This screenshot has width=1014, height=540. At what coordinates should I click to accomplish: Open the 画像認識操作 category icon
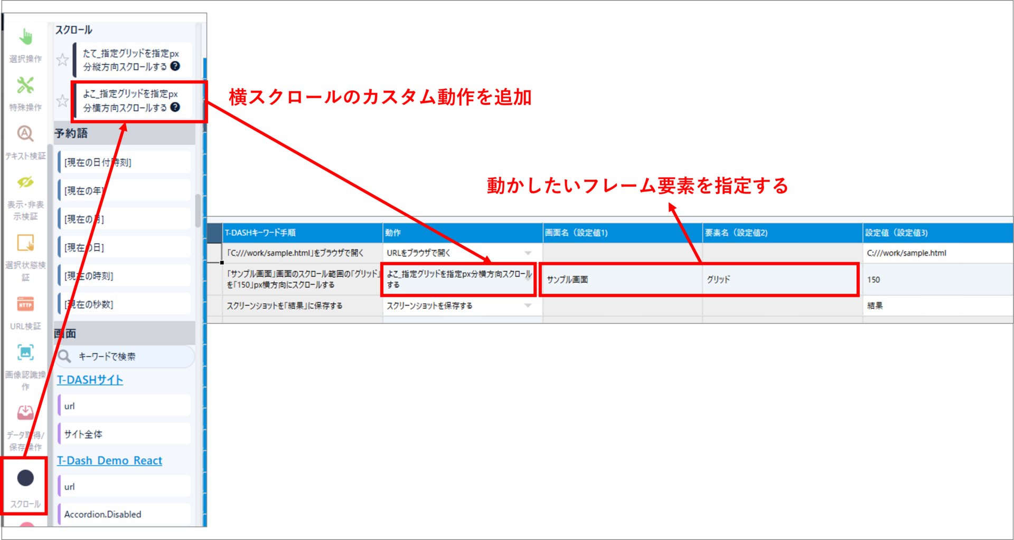(x=25, y=353)
